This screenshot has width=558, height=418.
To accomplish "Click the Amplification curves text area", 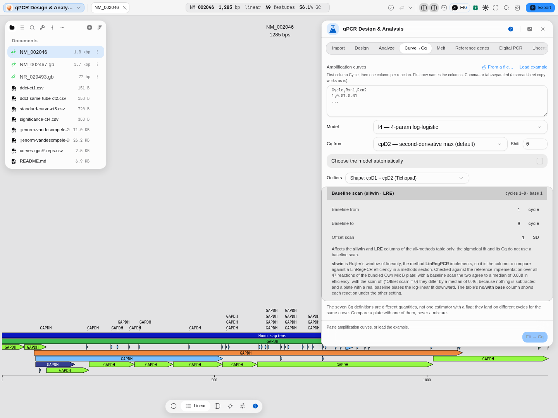I will (437, 101).
